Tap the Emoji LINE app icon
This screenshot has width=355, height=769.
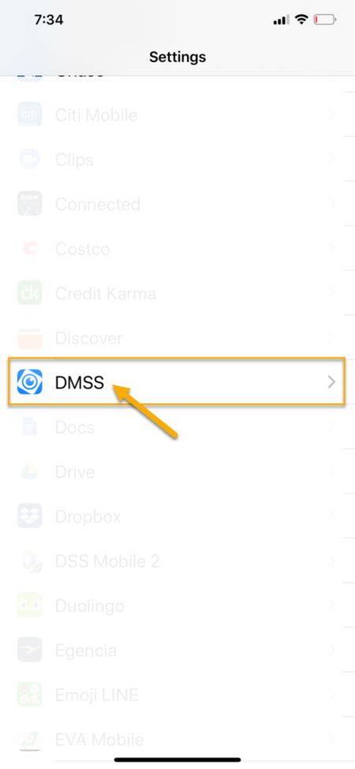coord(29,695)
